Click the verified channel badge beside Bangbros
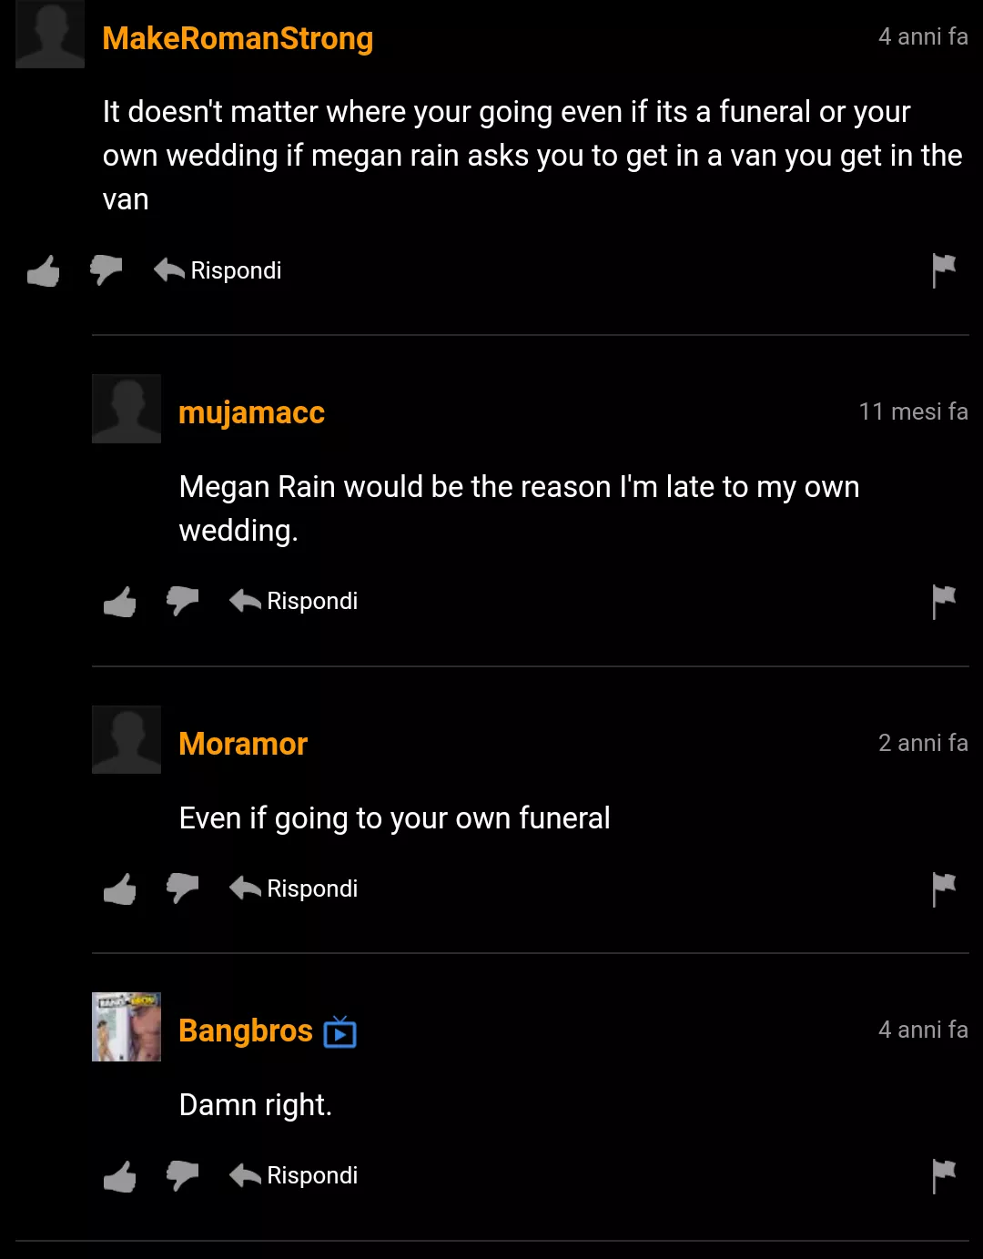The image size is (983, 1259). coord(339,1031)
